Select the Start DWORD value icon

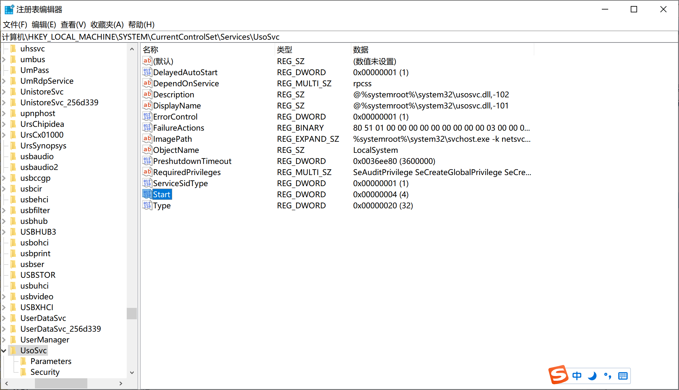147,194
